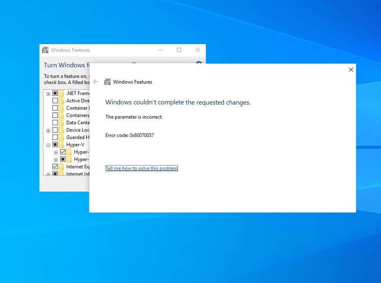This screenshot has height=283, width=381.
Task: Toggle the top-level Hyper-V checkbox
Action: 55,145
